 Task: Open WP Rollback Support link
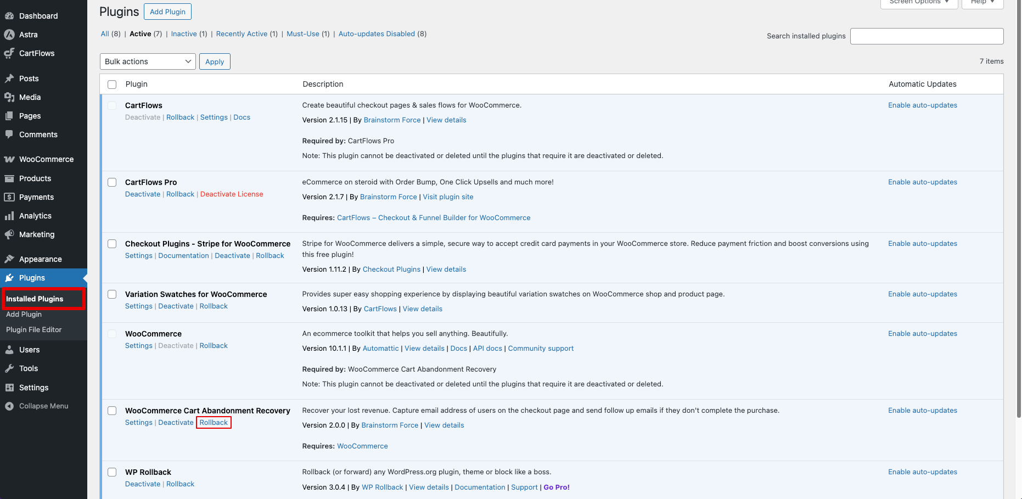[x=524, y=487]
